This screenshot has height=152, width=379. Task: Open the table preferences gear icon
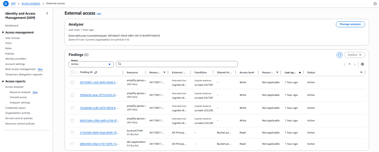click(x=362, y=64)
